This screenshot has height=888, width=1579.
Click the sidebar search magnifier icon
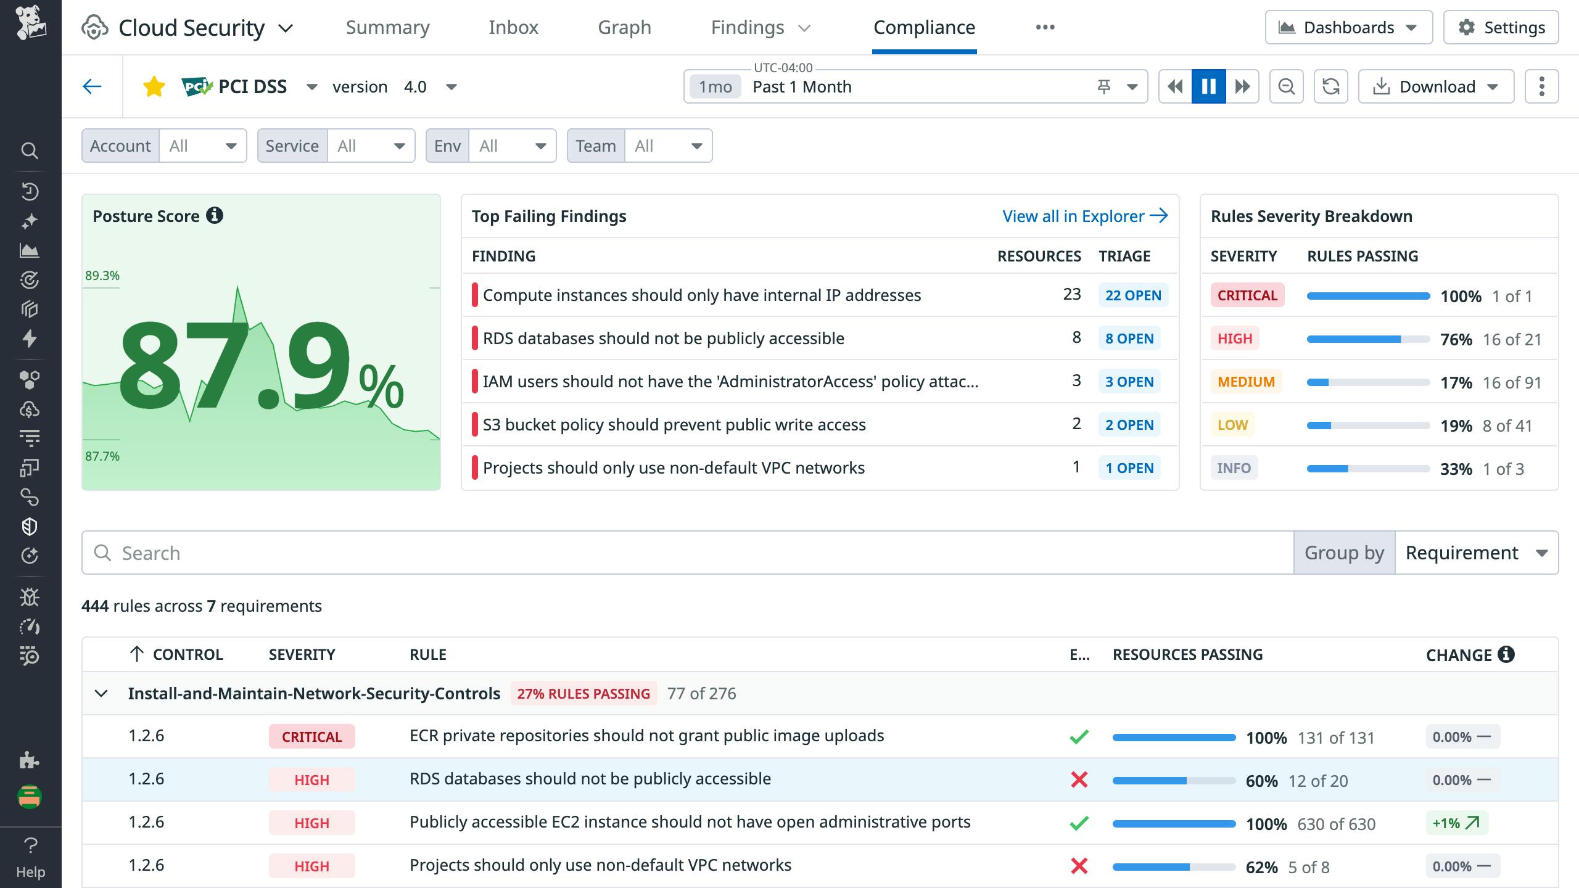pos(30,150)
